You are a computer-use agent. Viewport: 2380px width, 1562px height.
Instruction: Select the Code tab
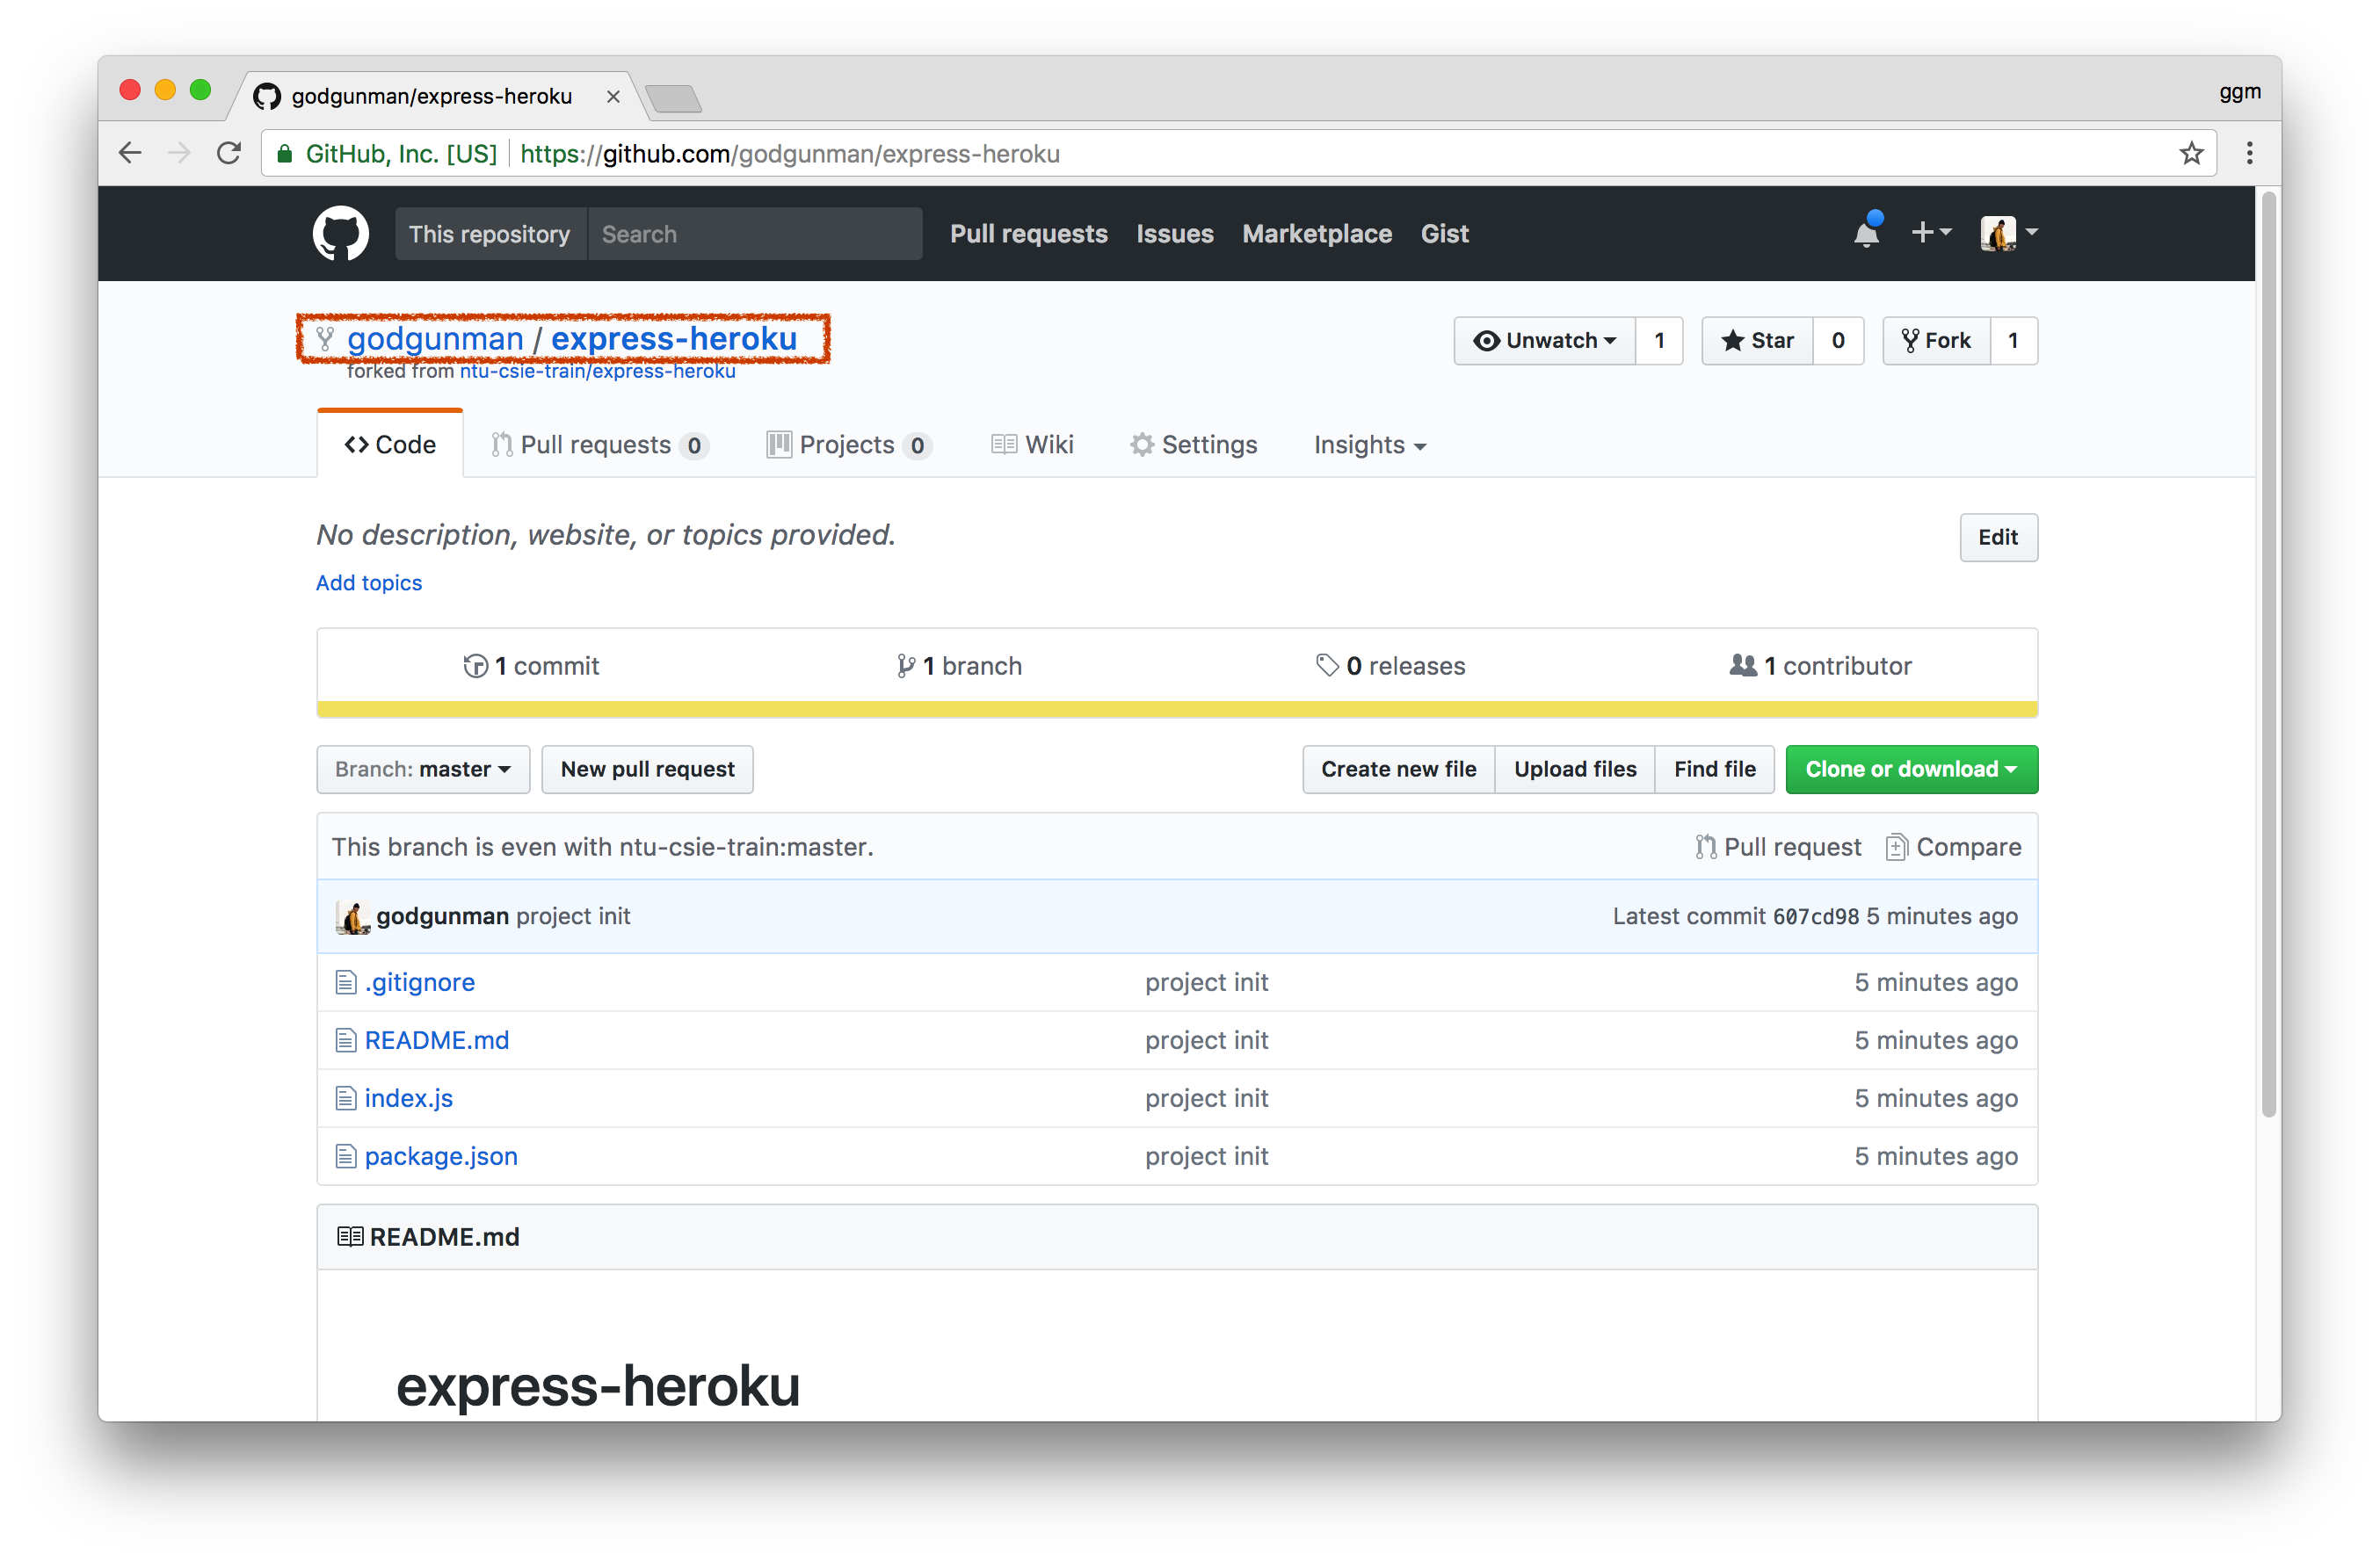pyautogui.click(x=390, y=445)
